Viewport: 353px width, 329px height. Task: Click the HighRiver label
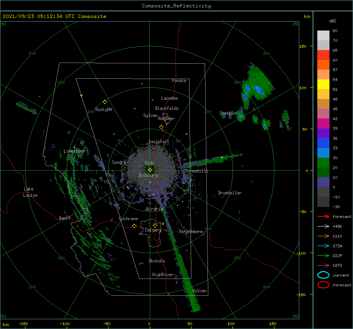163,275
